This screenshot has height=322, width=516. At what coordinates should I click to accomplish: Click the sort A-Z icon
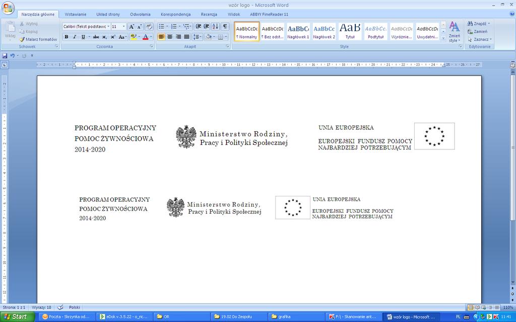(x=215, y=27)
